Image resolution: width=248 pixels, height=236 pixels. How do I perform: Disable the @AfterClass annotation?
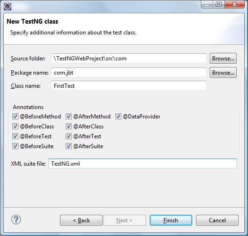pyautogui.click(x=68, y=126)
